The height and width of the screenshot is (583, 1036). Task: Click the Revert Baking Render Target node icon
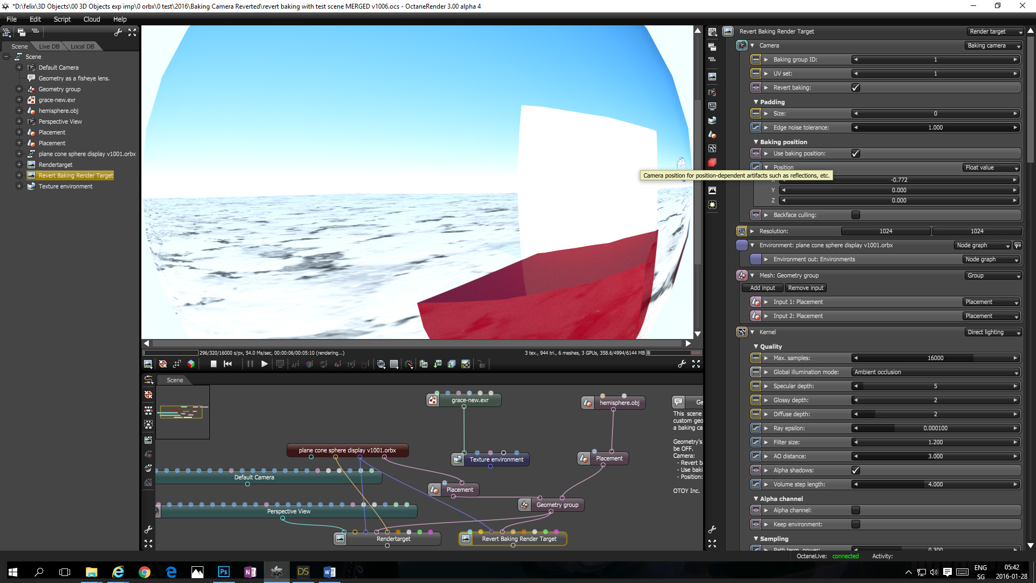[x=466, y=539]
